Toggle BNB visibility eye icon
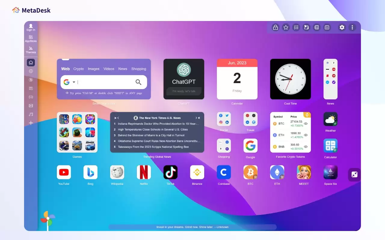Viewport: 385px width, 240px height. click(306, 147)
